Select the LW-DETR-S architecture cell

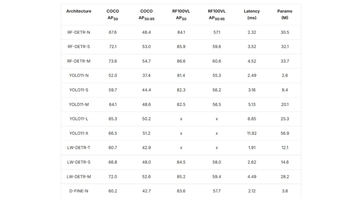(79, 162)
